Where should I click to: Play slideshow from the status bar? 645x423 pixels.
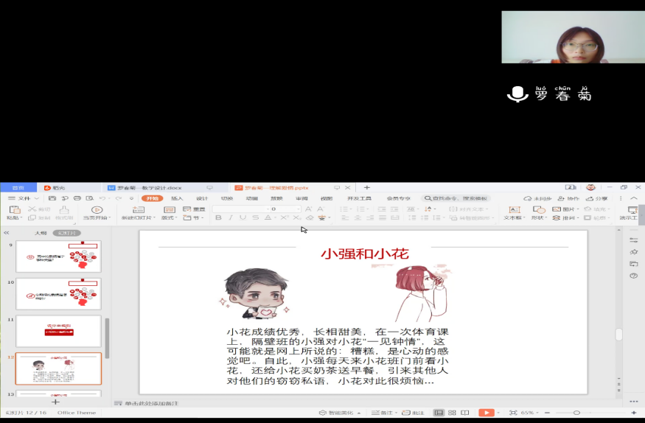pos(486,413)
